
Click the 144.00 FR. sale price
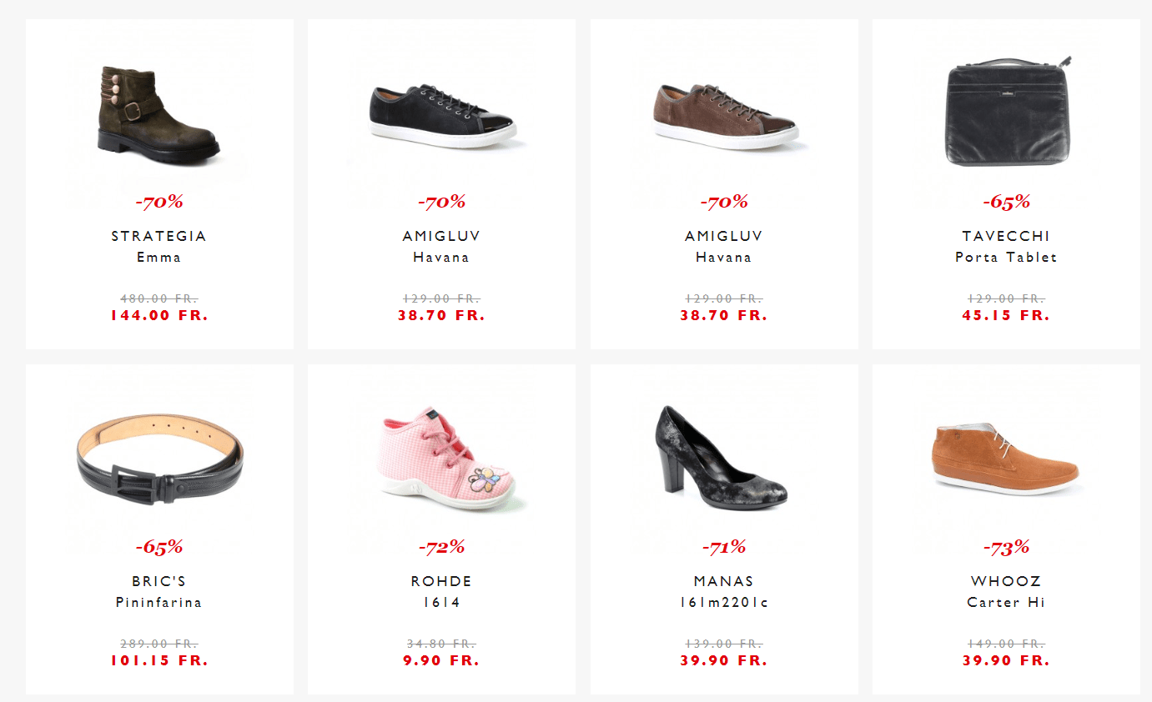(x=159, y=315)
